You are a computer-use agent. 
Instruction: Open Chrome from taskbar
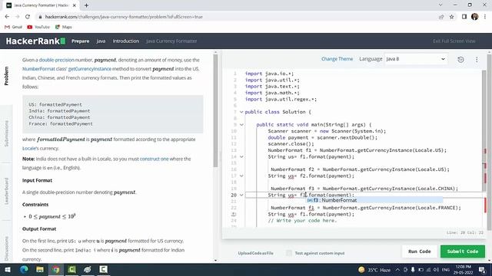coord(56,269)
